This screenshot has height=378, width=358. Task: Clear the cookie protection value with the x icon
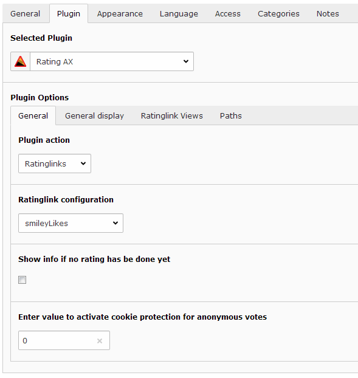(x=100, y=341)
